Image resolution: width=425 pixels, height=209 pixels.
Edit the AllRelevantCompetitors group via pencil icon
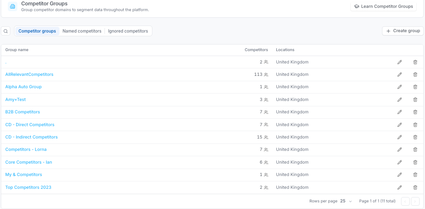point(399,75)
